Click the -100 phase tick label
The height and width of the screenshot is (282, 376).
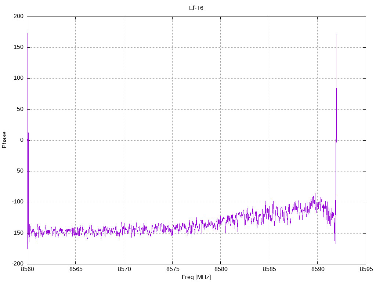coord(17,202)
